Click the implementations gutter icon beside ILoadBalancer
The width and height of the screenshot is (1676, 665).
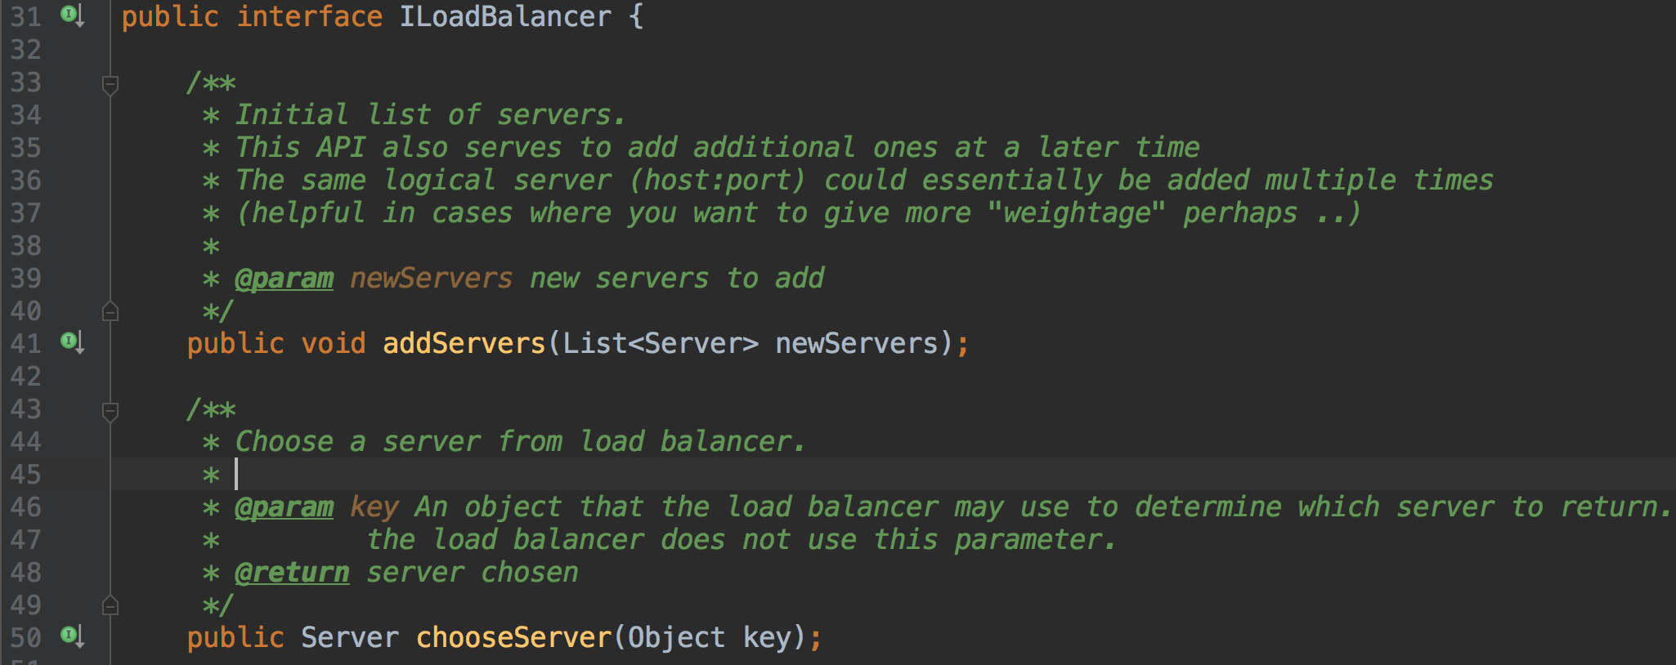tap(72, 15)
